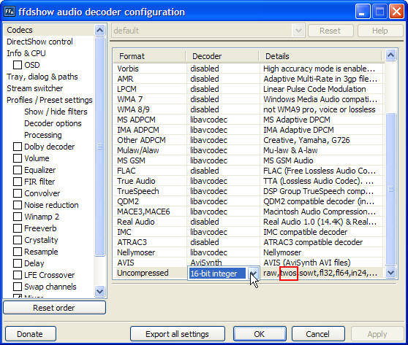Enable the OSD checkbox
Screen dimensions: 408x345
18,65
